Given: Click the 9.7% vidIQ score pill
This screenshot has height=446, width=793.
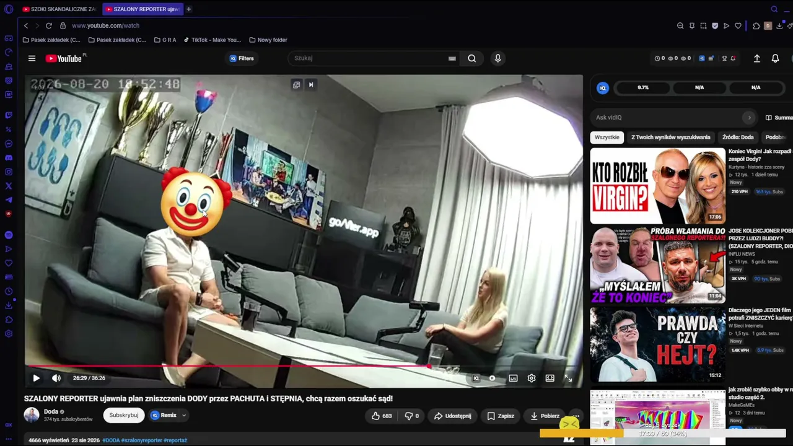Looking at the screenshot, I should 643,88.
